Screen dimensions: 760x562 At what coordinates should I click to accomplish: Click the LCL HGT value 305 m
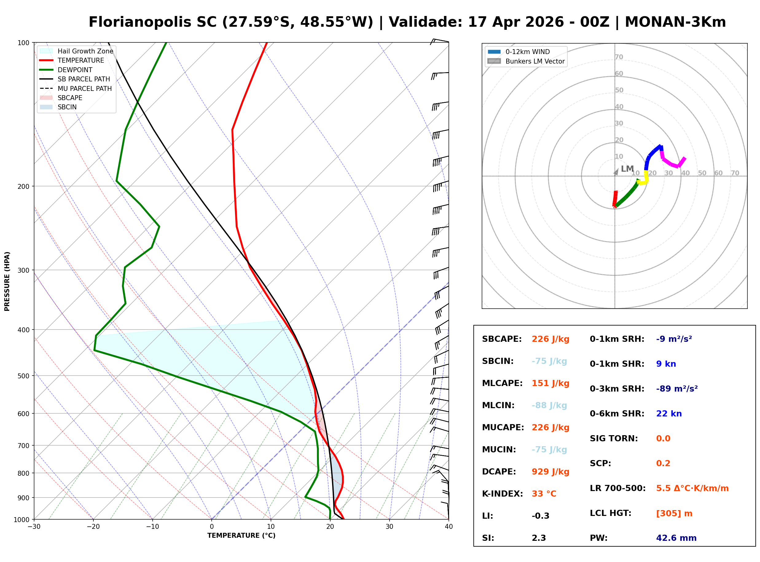click(x=674, y=513)
